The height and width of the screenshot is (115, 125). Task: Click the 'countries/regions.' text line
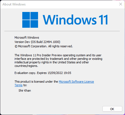(x=26, y=66)
